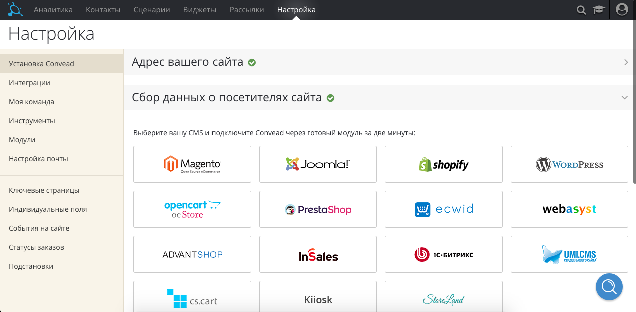
Task: Open the Аналитика top menu
Action: click(53, 10)
